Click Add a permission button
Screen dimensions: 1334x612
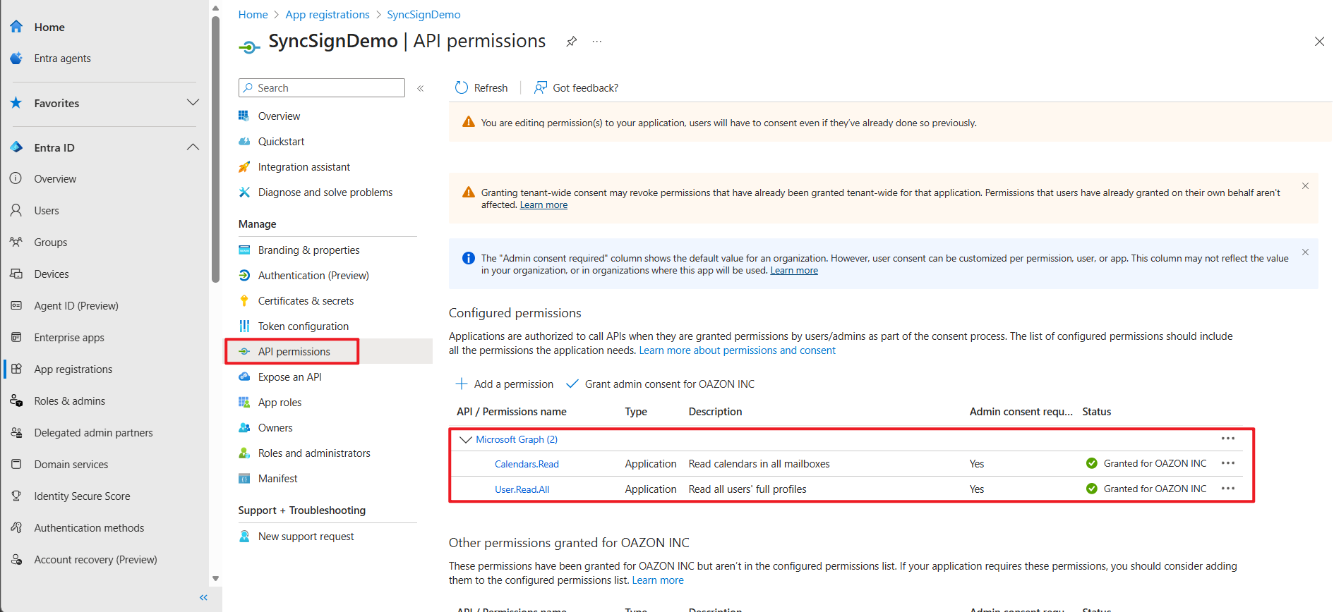click(x=505, y=384)
